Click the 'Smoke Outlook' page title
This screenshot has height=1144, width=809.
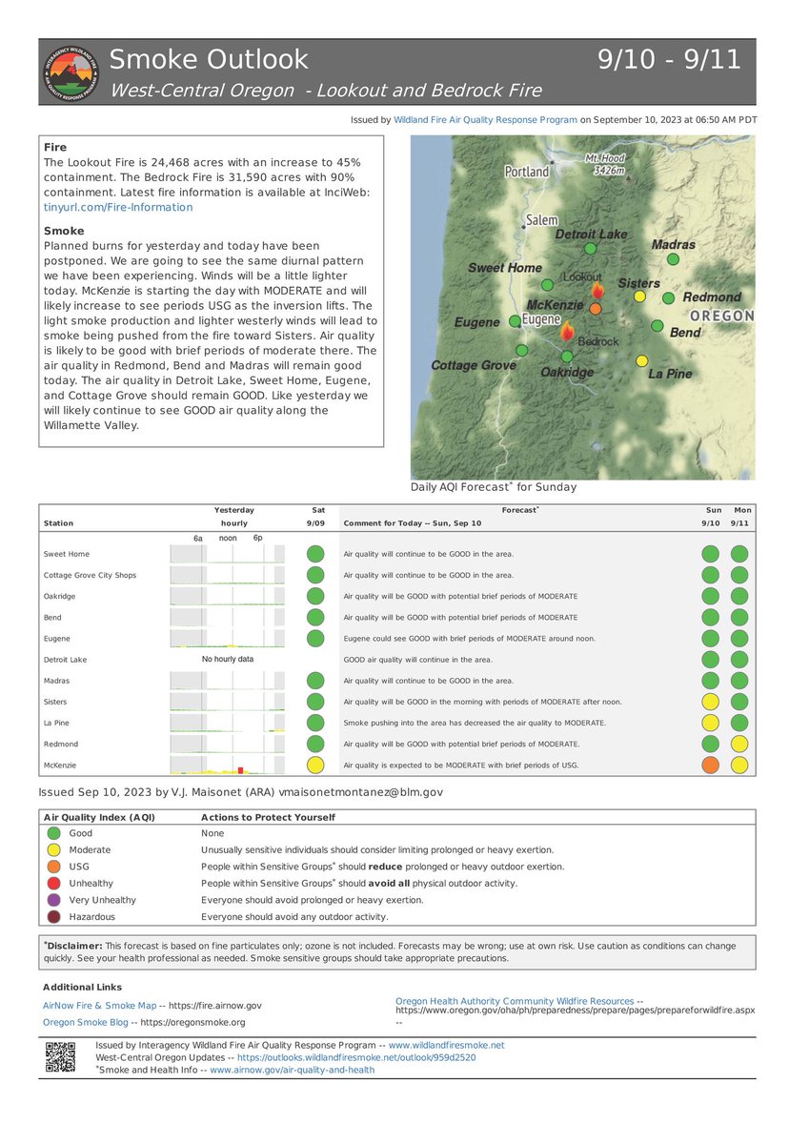[x=210, y=59]
